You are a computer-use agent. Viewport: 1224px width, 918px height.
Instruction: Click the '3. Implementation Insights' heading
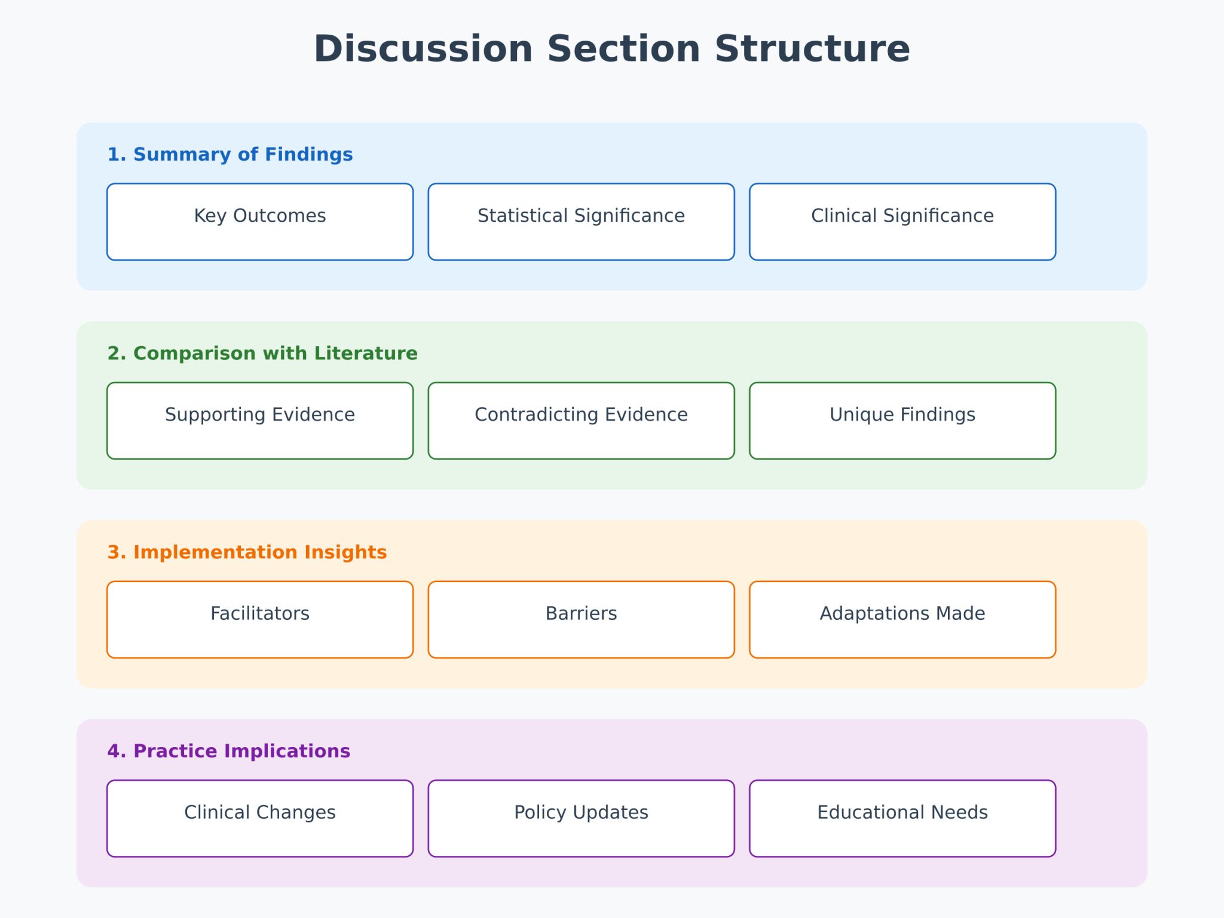pos(247,552)
